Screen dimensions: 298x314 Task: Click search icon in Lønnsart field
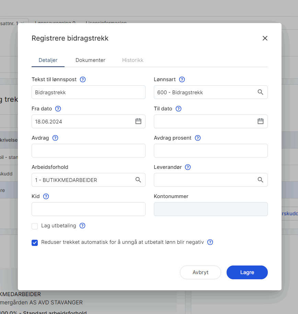tap(261, 92)
